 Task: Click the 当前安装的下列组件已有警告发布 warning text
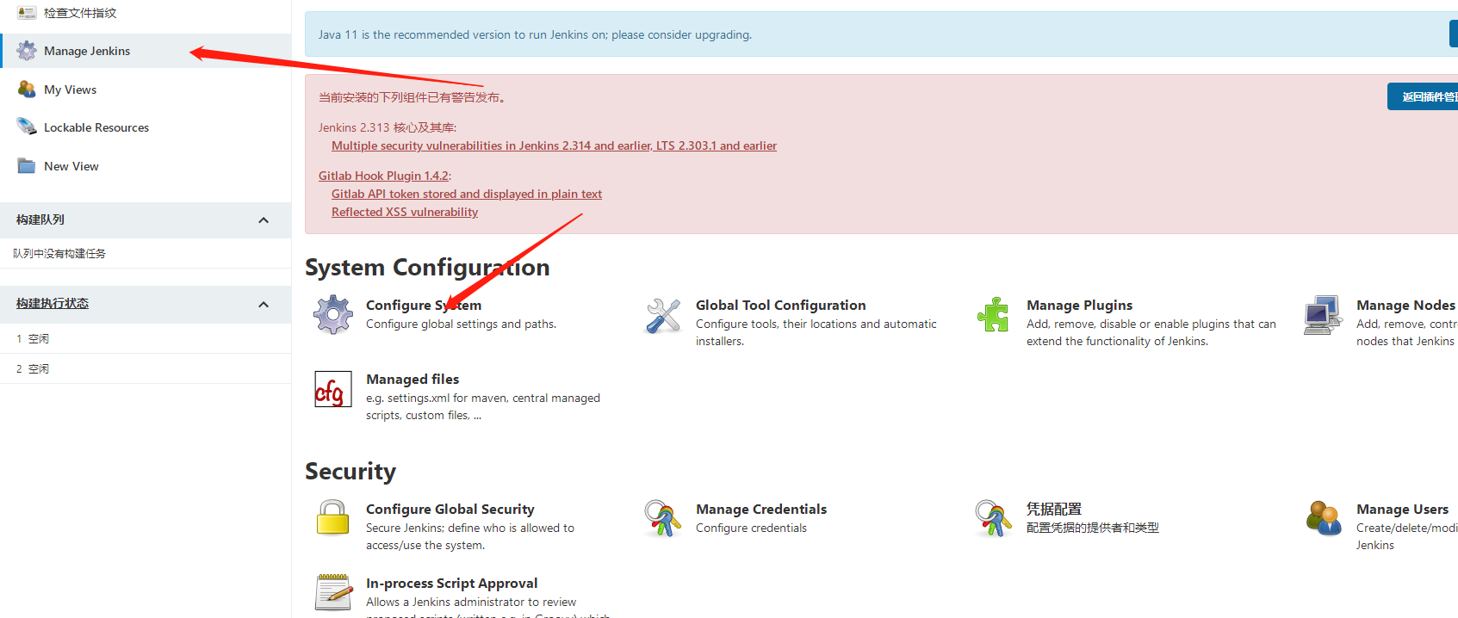(x=412, y=97)
